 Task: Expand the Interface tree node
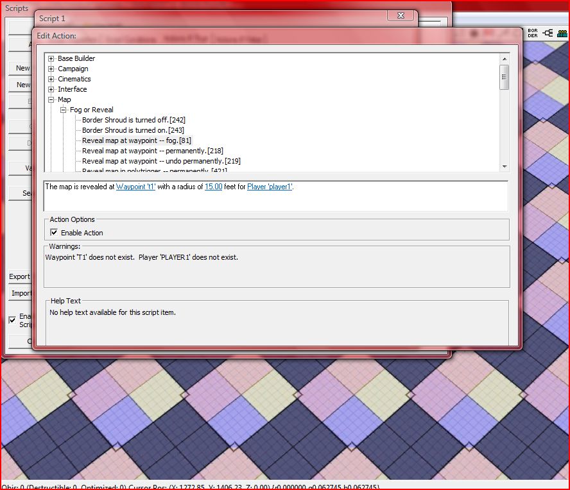pos(51,89)
